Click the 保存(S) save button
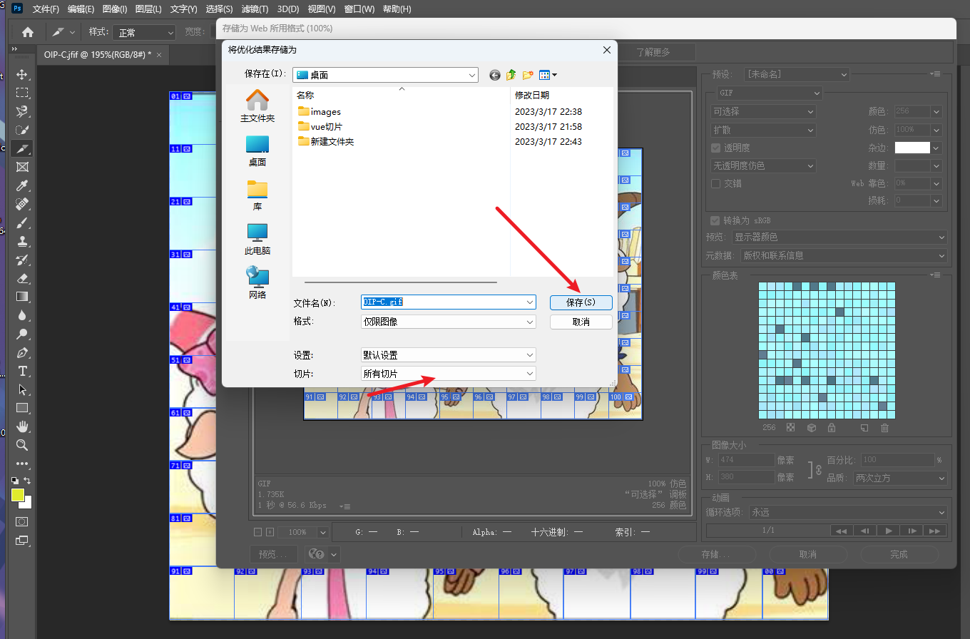The width and height of the screenshot is (970, 639). point(581,302)
